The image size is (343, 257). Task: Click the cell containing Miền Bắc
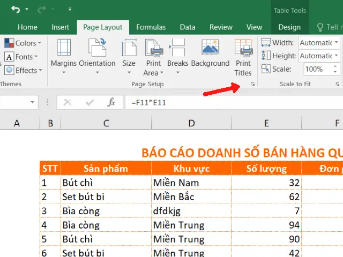pyautogui.click(x=191, y=196)
